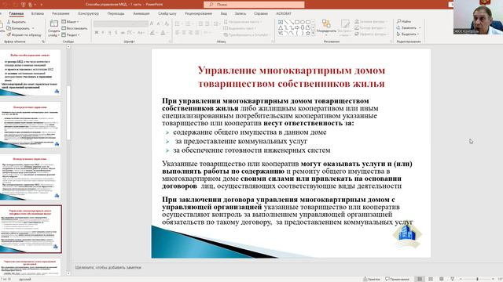The image size is (503, 282).
Task: Click the Reset (Восстановить) slide button
Action: 74,28
